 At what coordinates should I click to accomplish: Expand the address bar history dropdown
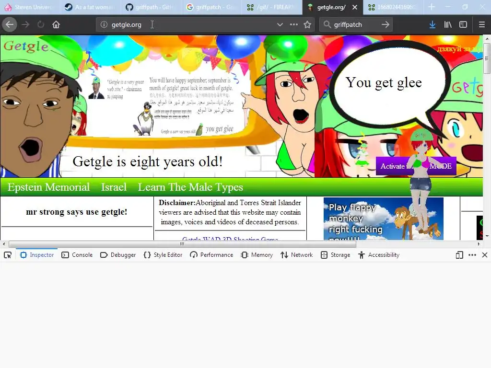click(x=280, y=24)
